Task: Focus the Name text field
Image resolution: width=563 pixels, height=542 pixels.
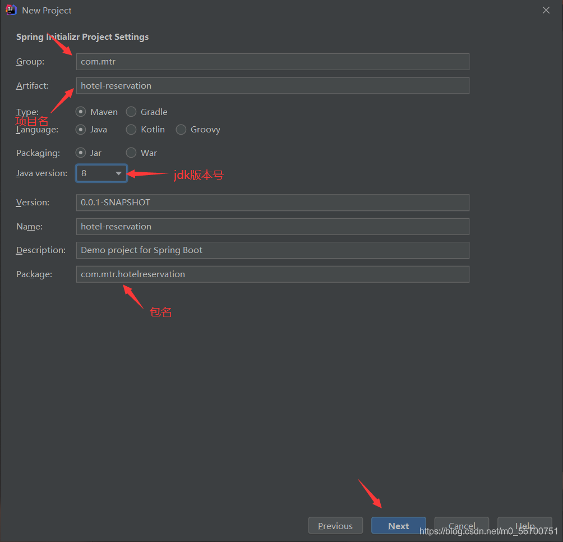Action: [x=273, y=226]
